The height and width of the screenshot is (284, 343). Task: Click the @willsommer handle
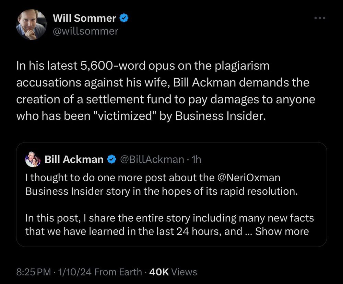[x=85, y=31]
